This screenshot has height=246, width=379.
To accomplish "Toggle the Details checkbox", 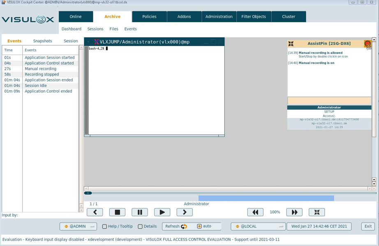I will click(x=140, y=226).
